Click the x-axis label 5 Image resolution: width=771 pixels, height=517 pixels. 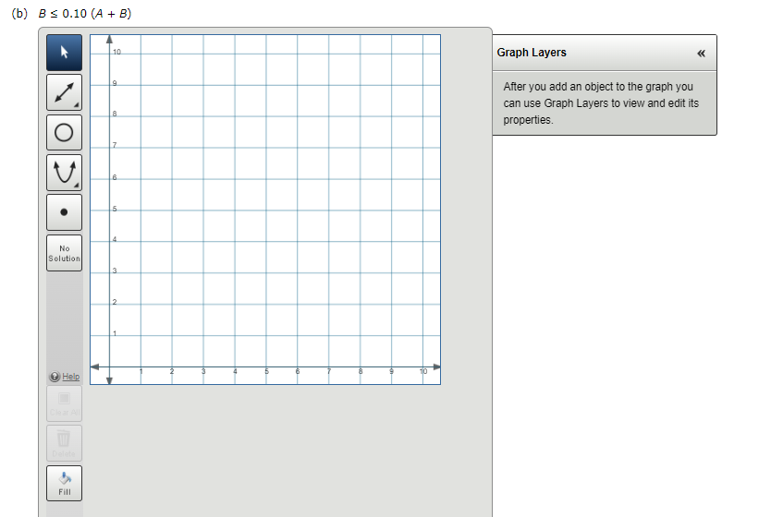point(266,372)
